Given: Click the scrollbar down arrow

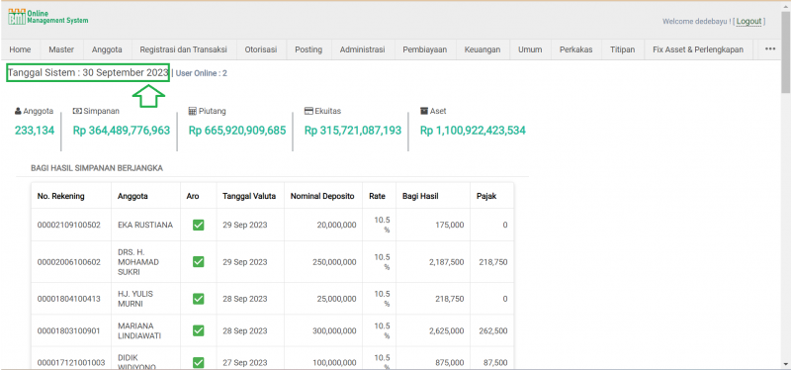Looking at the screenshot, I should pyautogui.click(x=786, y=363).
